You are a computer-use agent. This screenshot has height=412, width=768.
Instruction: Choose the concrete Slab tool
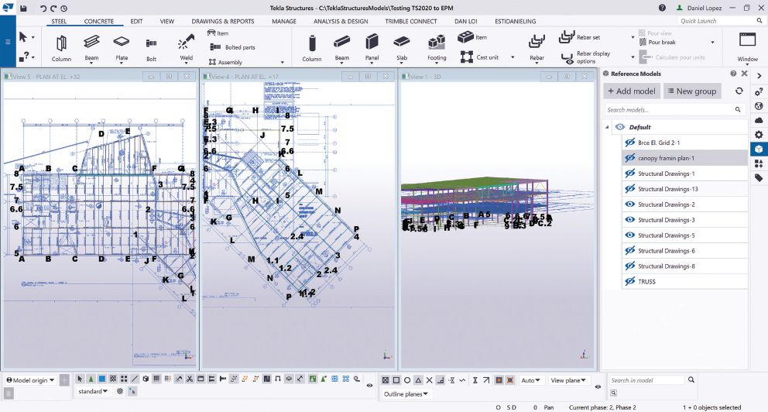point(401,46)
